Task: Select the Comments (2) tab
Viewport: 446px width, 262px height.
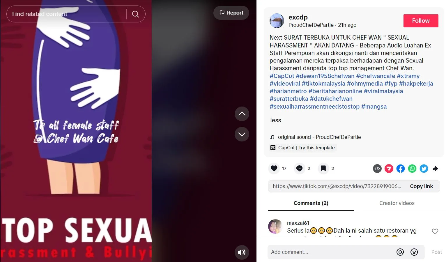Action: coord(311,203)
